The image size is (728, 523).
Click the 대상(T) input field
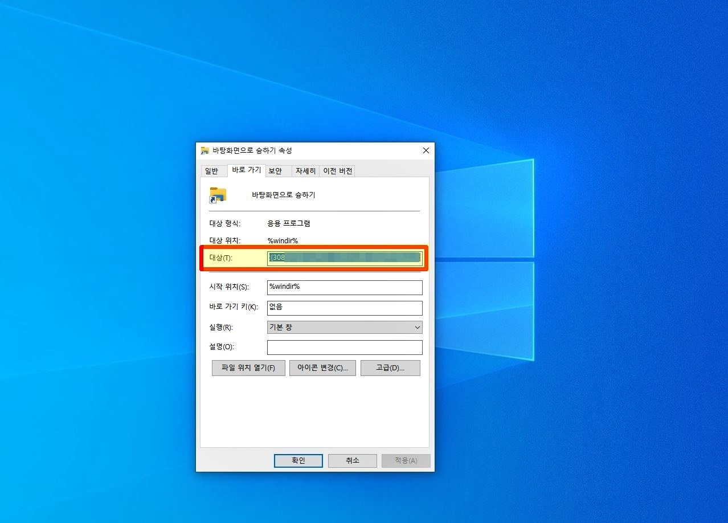click(345, 258)
